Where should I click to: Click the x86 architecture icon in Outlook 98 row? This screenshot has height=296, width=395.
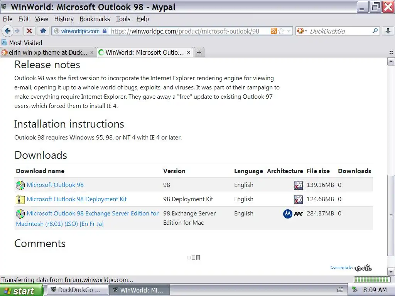[x=299, y=185]
